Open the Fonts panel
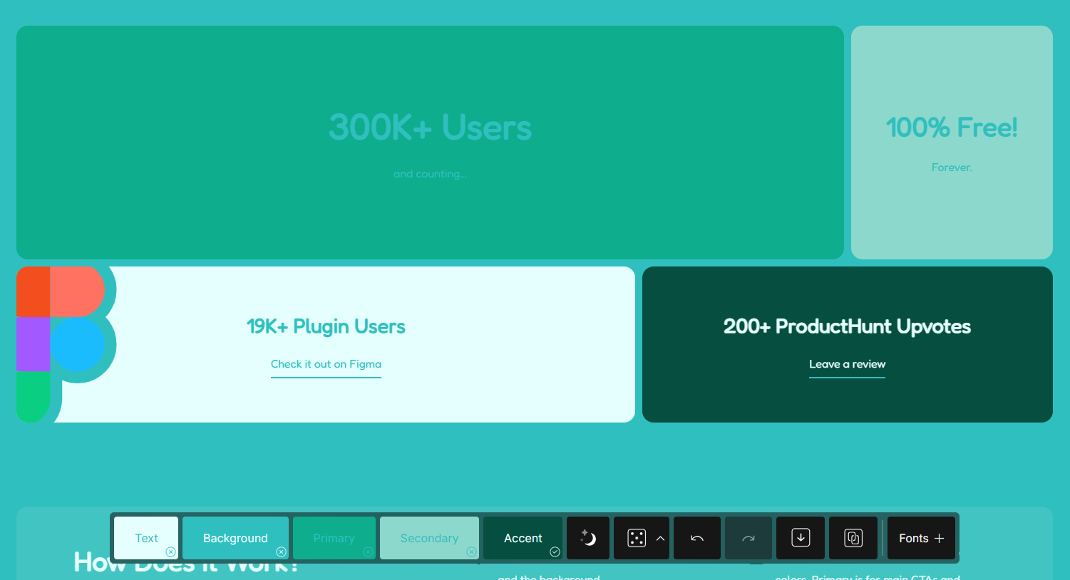Screen dimensions: 1070x580 [x=921, y=538]
